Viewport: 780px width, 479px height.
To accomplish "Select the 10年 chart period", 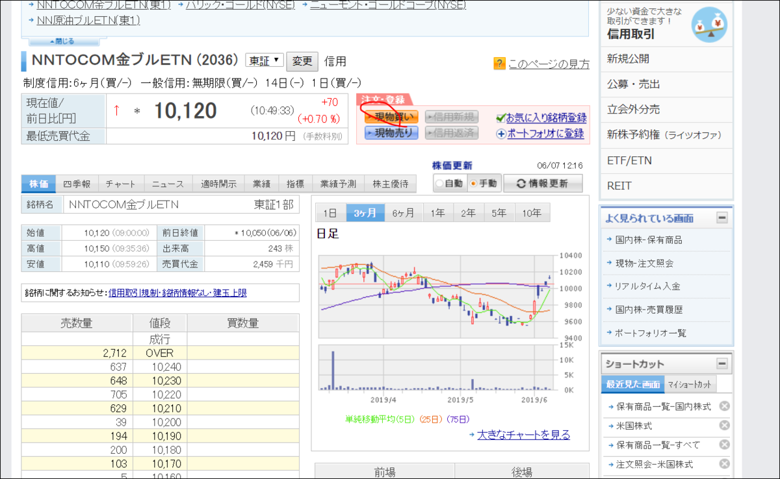I will click(x=532, y=213).
